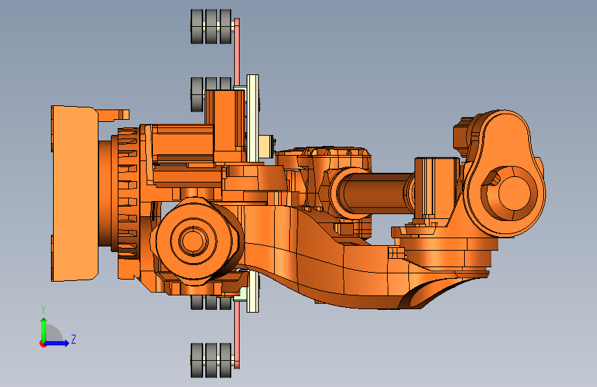The image size is (597, 387).
Task: Select the flat orange base plate of the model
Action: [74, 193]
